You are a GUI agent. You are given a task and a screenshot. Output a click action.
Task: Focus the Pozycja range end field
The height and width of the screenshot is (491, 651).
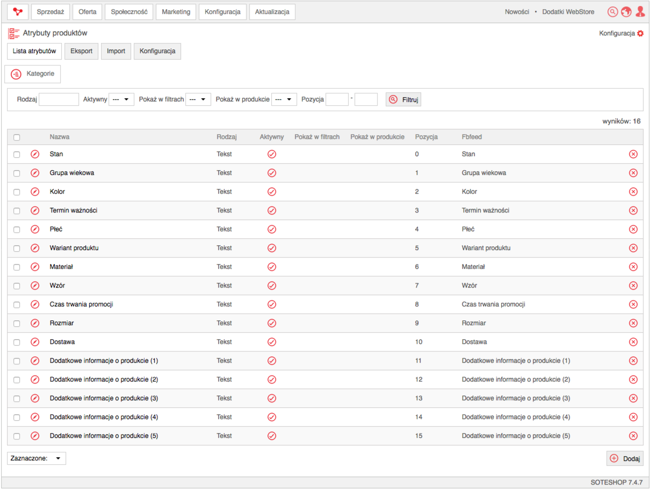coord(366,99)
